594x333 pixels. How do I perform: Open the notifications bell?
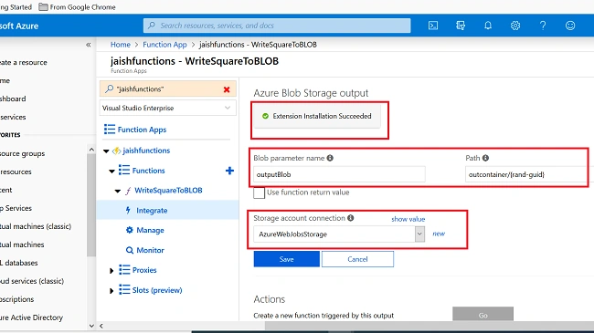(x=488, y=26)
